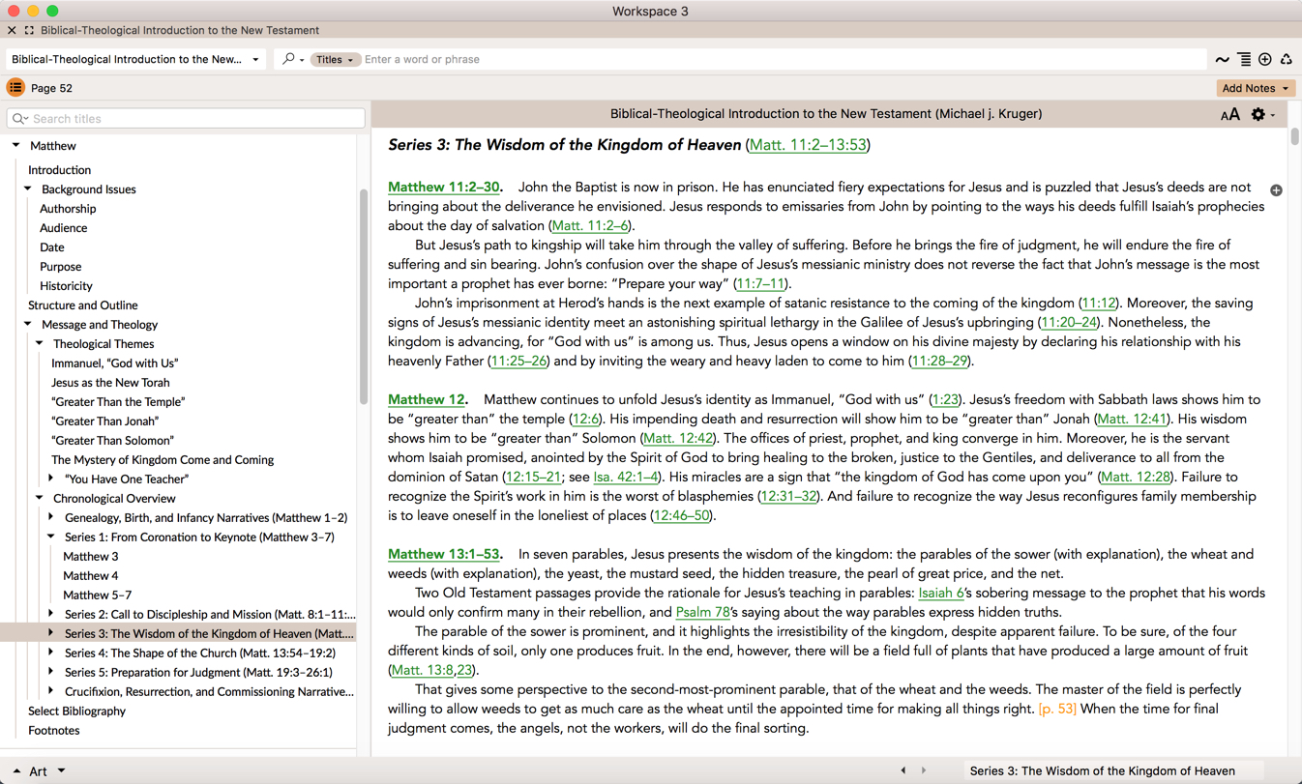This screenshot has width=1302, height=784.
Task: Open the Add Notes dropdown
Action: pos(1255,88)
